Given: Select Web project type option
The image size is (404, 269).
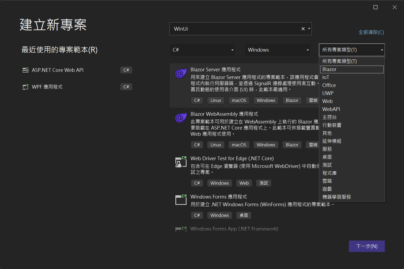Looking at the screenshot, I should point(352,101).
